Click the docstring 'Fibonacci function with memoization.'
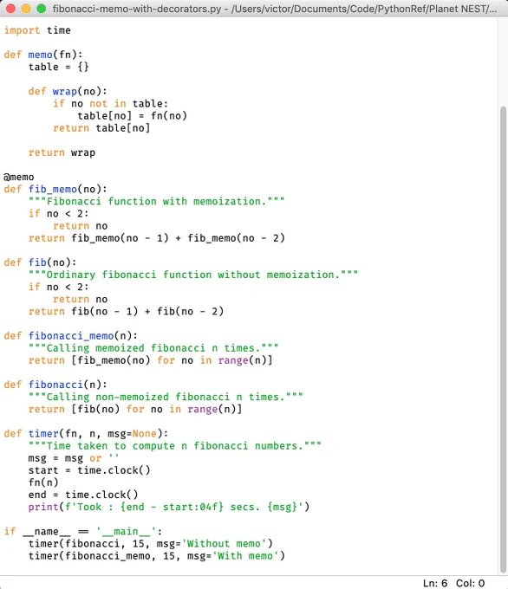The height and width of the screenshot is (589, 508). tap(156, 201)
